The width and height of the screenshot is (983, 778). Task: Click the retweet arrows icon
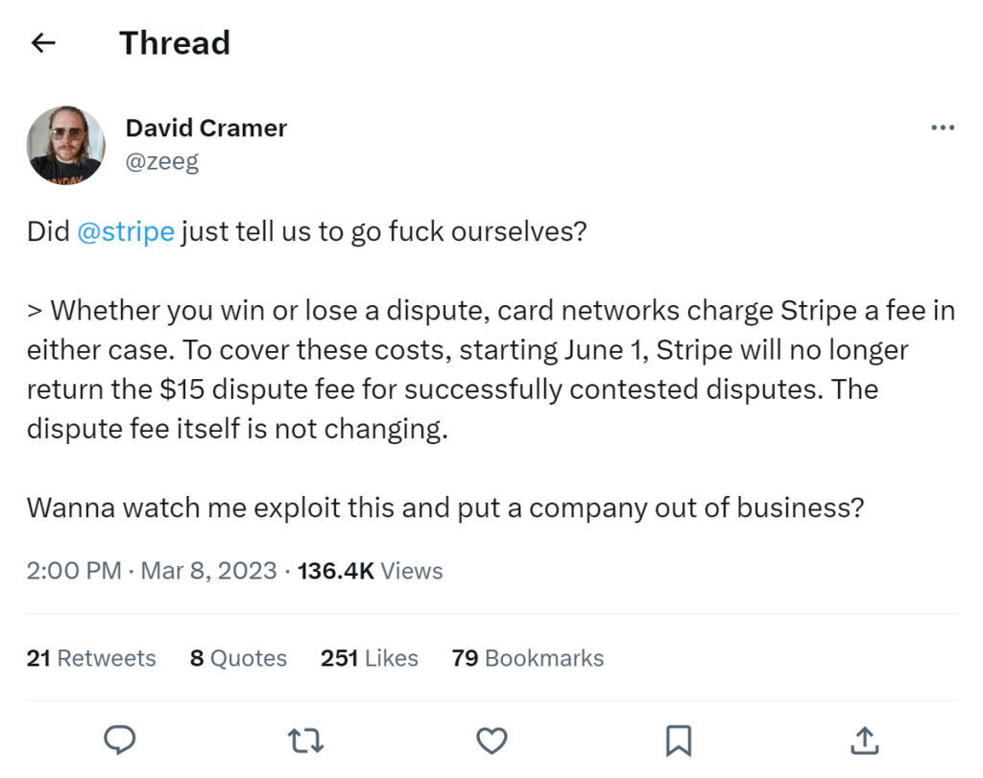tap(305, 741)
